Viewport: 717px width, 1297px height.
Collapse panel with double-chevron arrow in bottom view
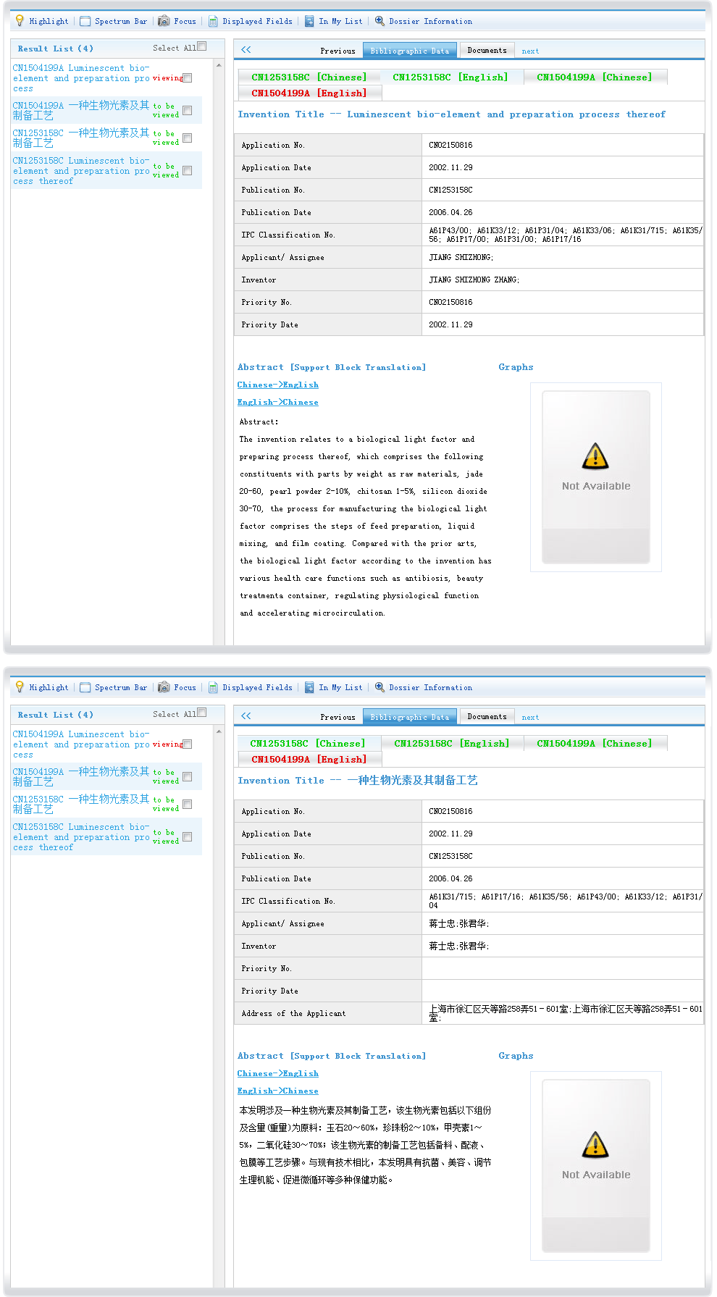pyautogui.click(x=246, y=715)
